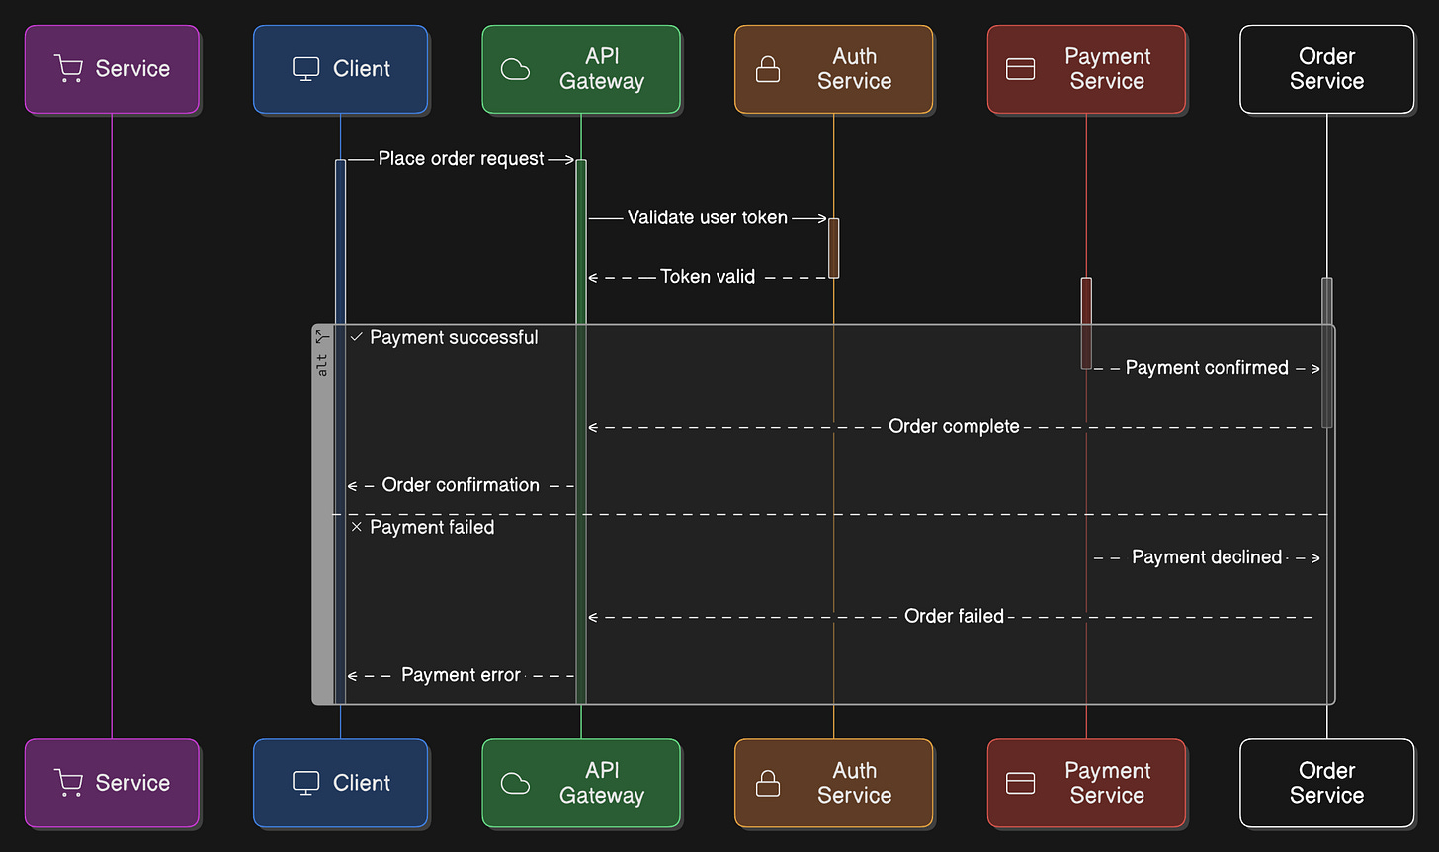The height and width of the screenshot is (852, 1439).
Task: Click the Payment failed condition label
Action: pyautogui.click(x=432, y=527)
